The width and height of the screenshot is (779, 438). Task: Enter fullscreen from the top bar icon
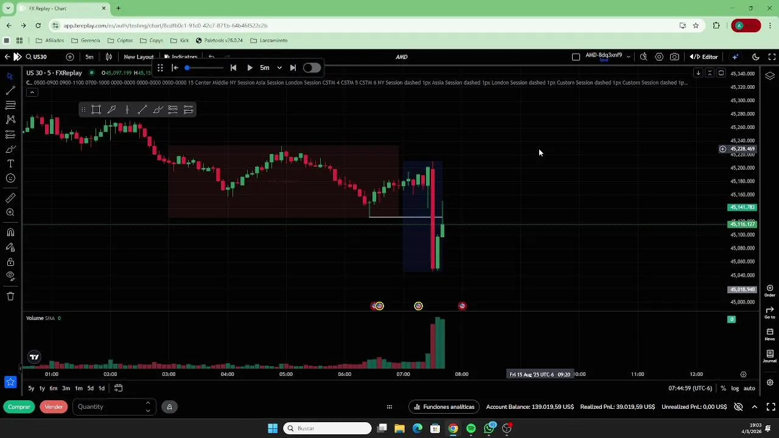[x=772, y=57]
